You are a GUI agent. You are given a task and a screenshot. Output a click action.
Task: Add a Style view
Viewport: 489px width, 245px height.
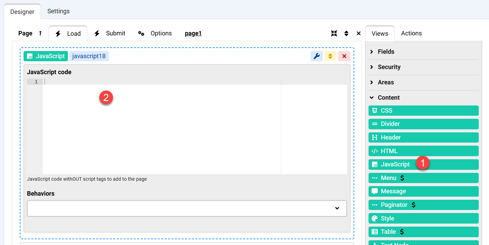pyautogui.click(x=423, y=218)
